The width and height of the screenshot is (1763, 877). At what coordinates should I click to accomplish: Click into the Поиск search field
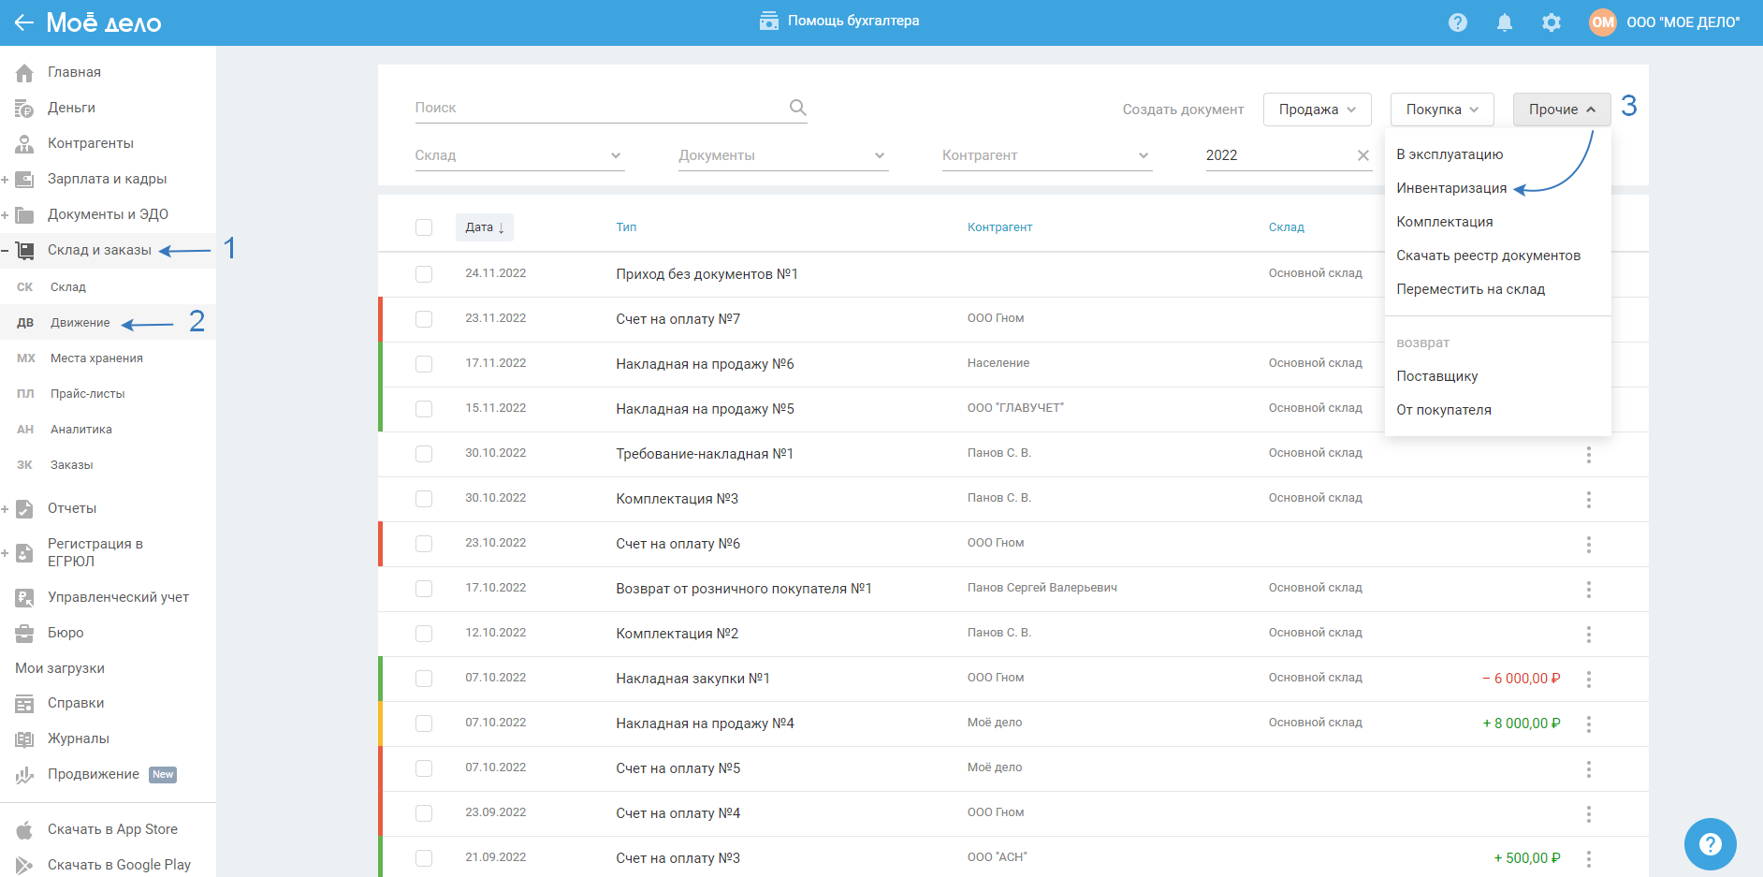[599, 108]
